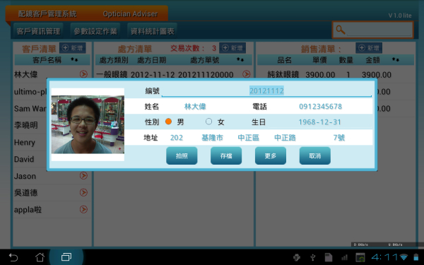Screen dimensions: 424x265
Task: Click 取消 cancel button
Action: coord(315,155)
